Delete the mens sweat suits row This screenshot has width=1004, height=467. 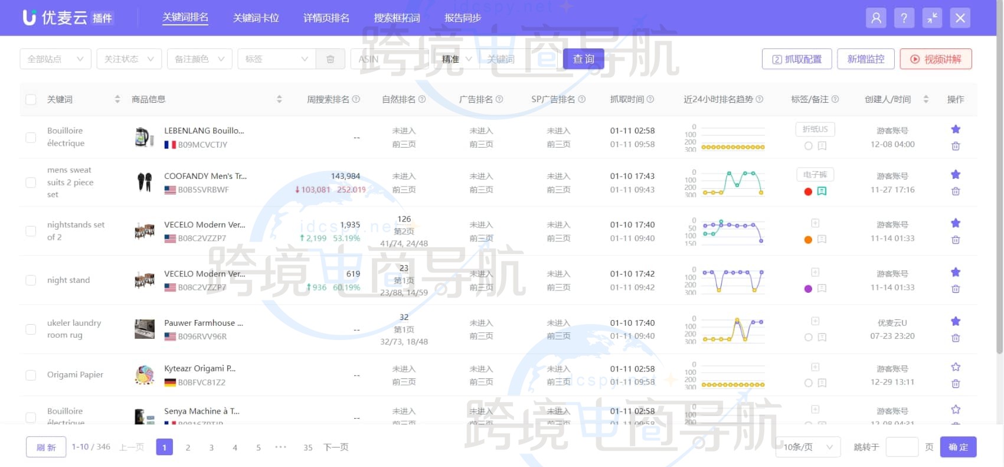pyautogui.click(x=956, y=191)
